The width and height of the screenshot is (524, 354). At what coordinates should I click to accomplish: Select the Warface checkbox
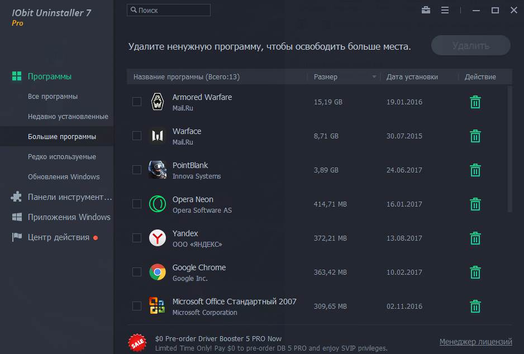[x=137, y=136]
